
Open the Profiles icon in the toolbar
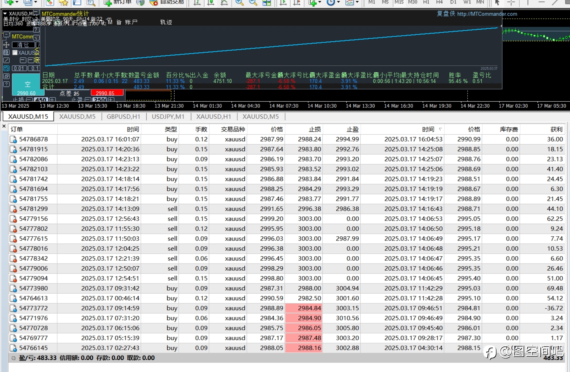(27, 2)
